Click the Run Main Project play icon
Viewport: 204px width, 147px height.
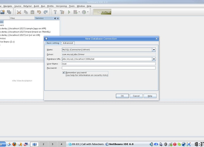pyautogui.click(x=69, y=12)
